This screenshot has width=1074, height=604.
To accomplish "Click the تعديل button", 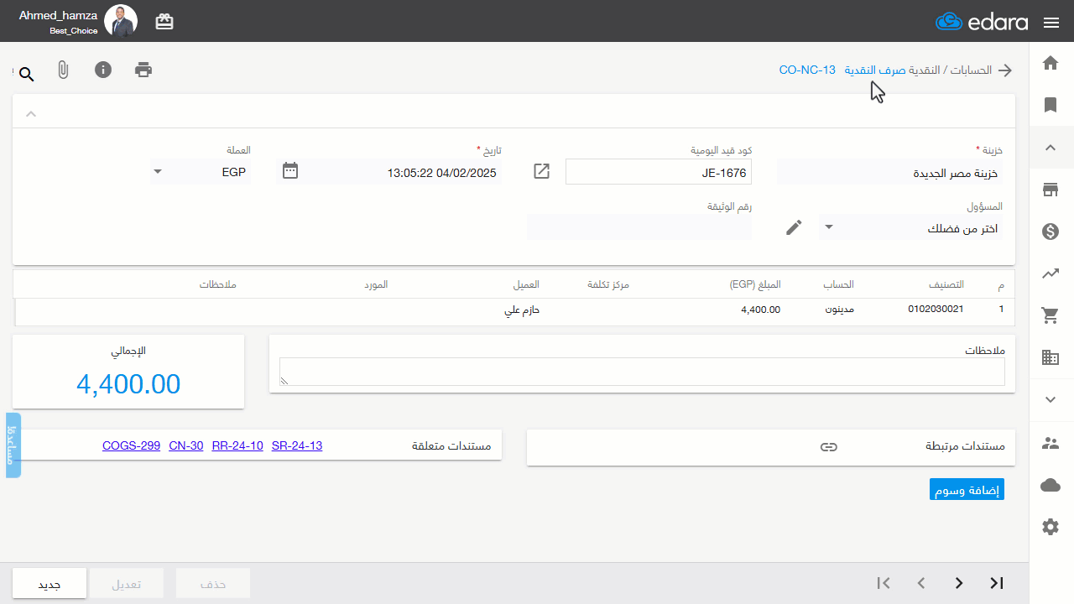I will click(127, 584).
